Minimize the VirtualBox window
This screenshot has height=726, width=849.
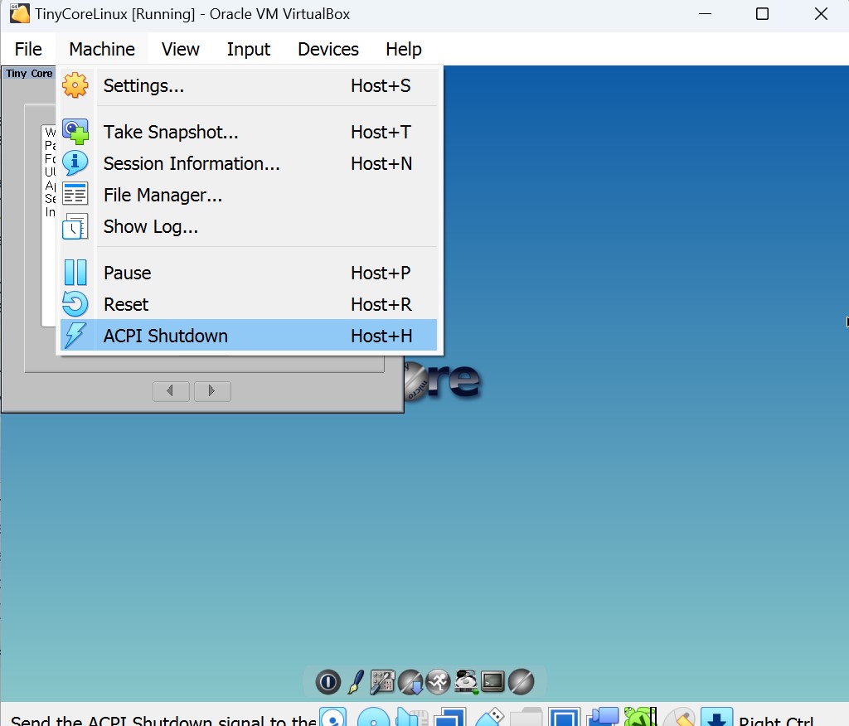coord(705,13)
